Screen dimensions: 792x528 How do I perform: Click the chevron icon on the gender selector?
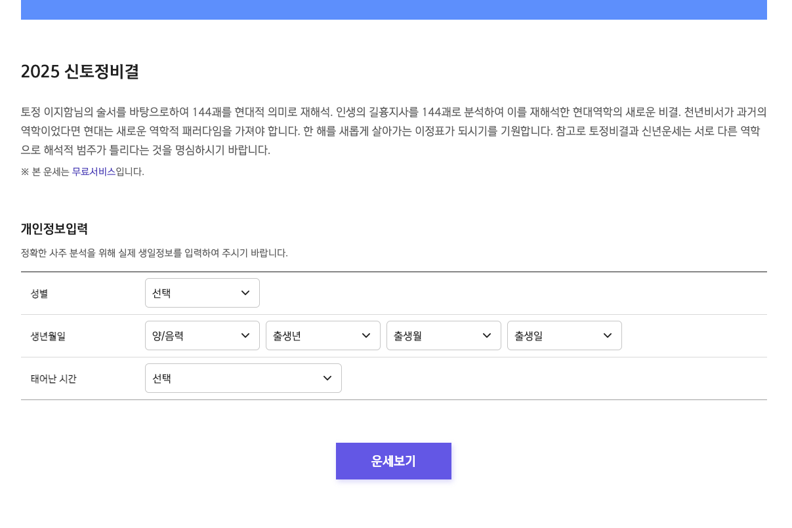click(x=245, y=293)
